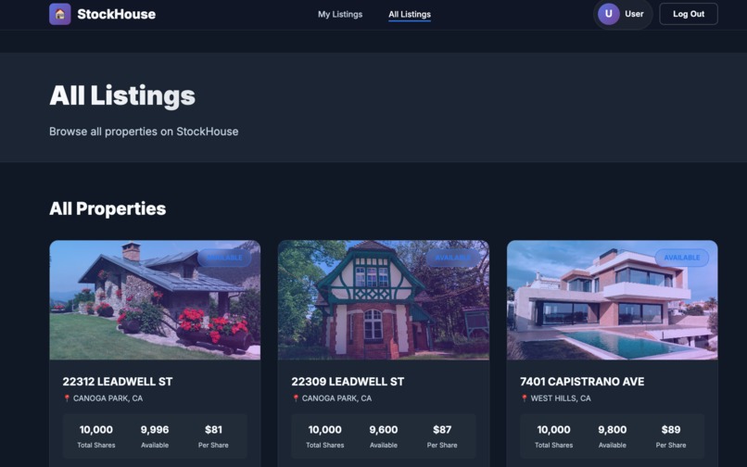Open the 7401 Capistrano Ave photo
This screenshot has width=747, height=467.
click(613, 299)
